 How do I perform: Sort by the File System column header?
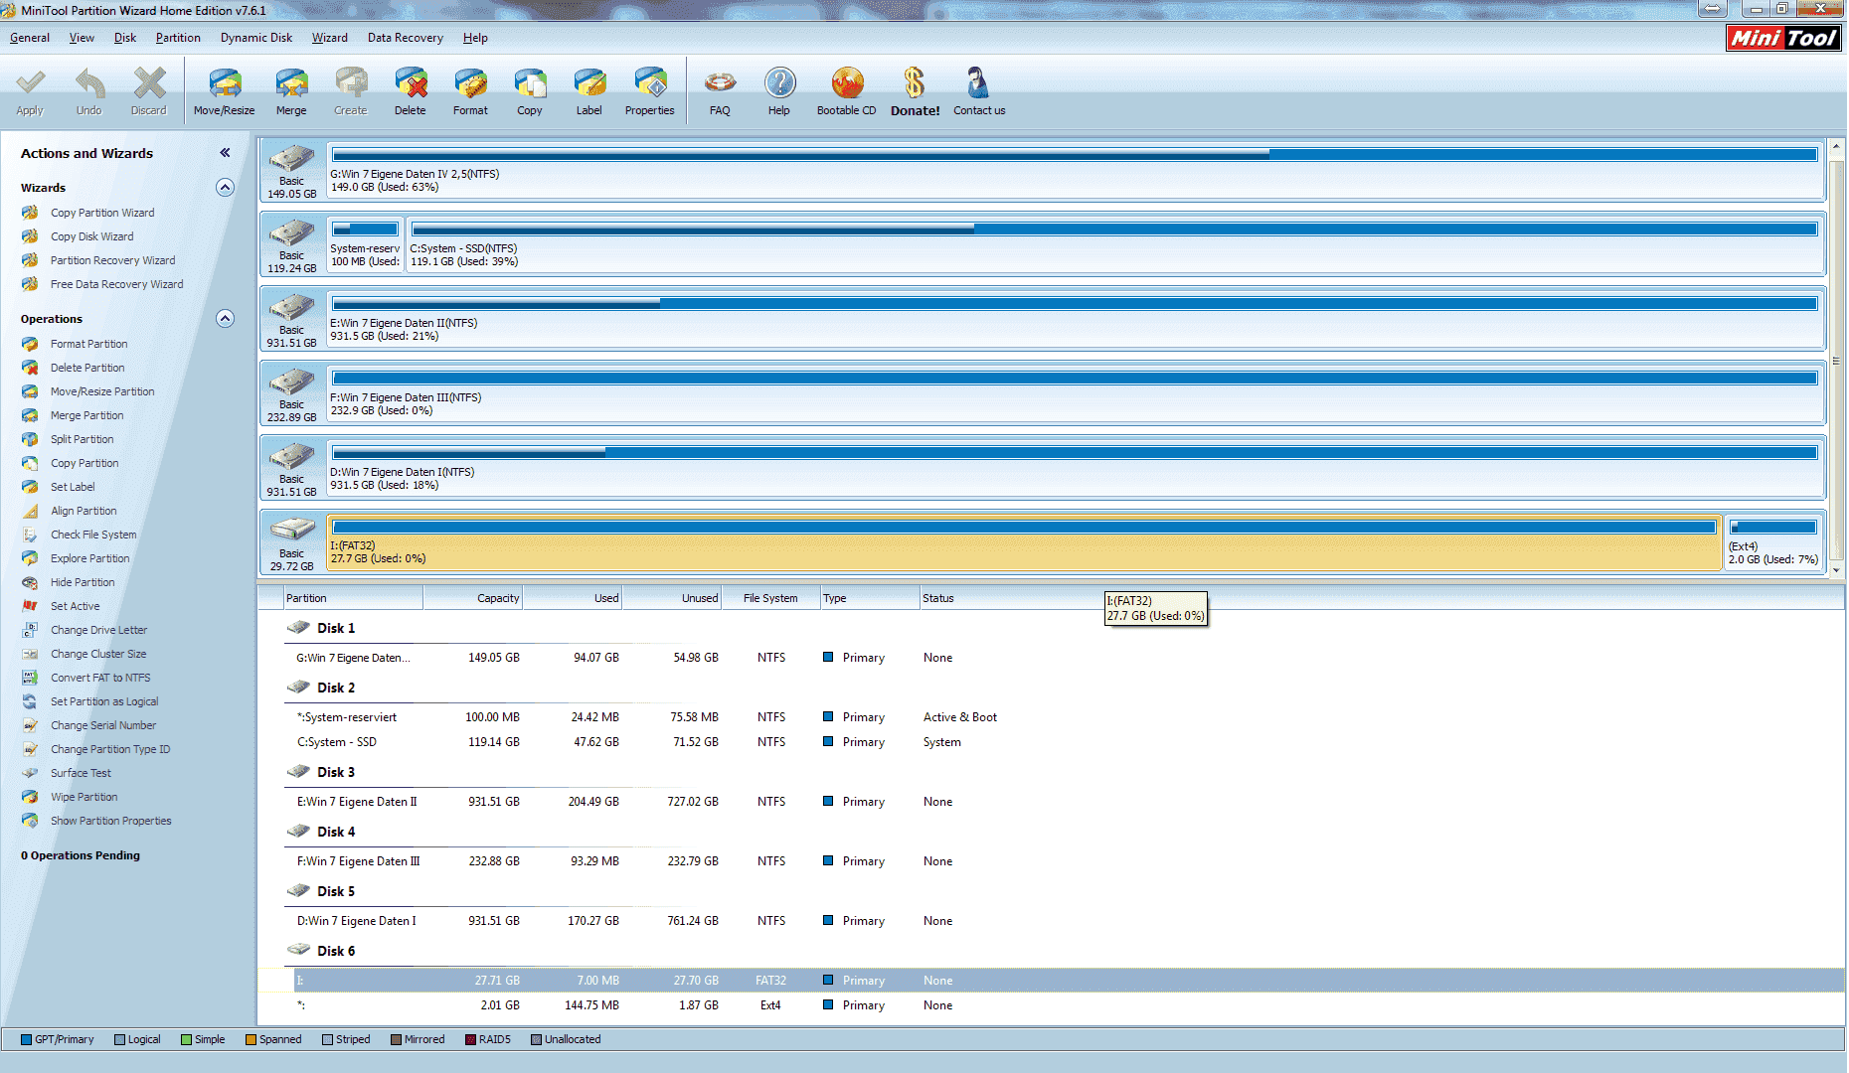click(770, 598)
